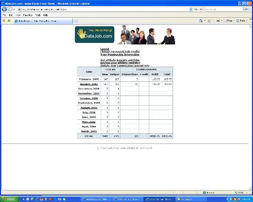Open the search options dropdown arrow

click(249, 10)
